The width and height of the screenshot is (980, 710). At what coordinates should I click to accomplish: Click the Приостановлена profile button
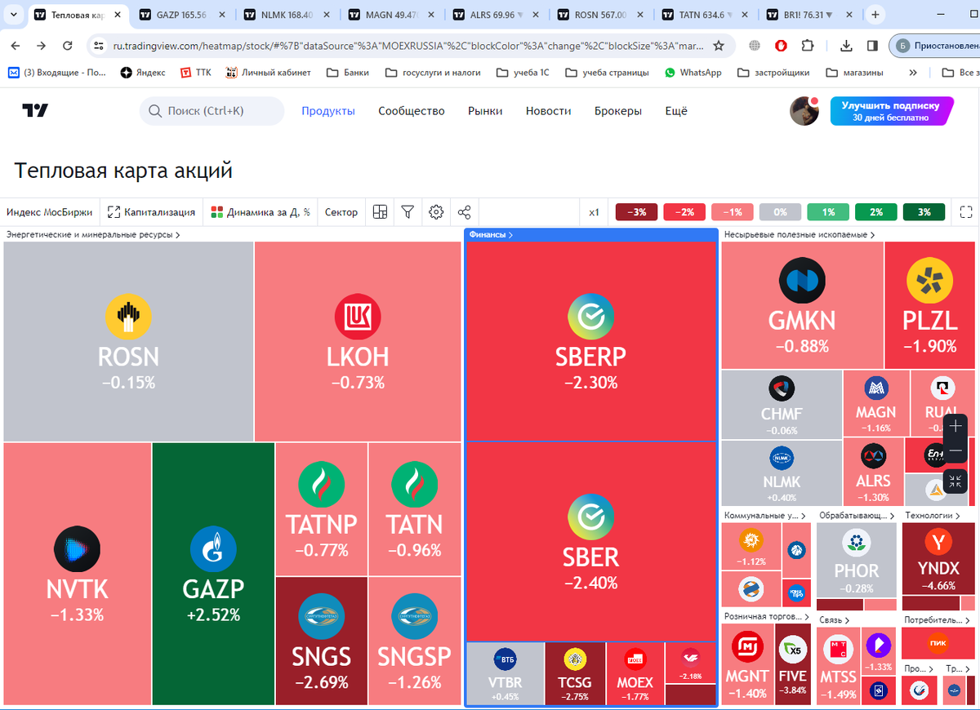(934, 46)
